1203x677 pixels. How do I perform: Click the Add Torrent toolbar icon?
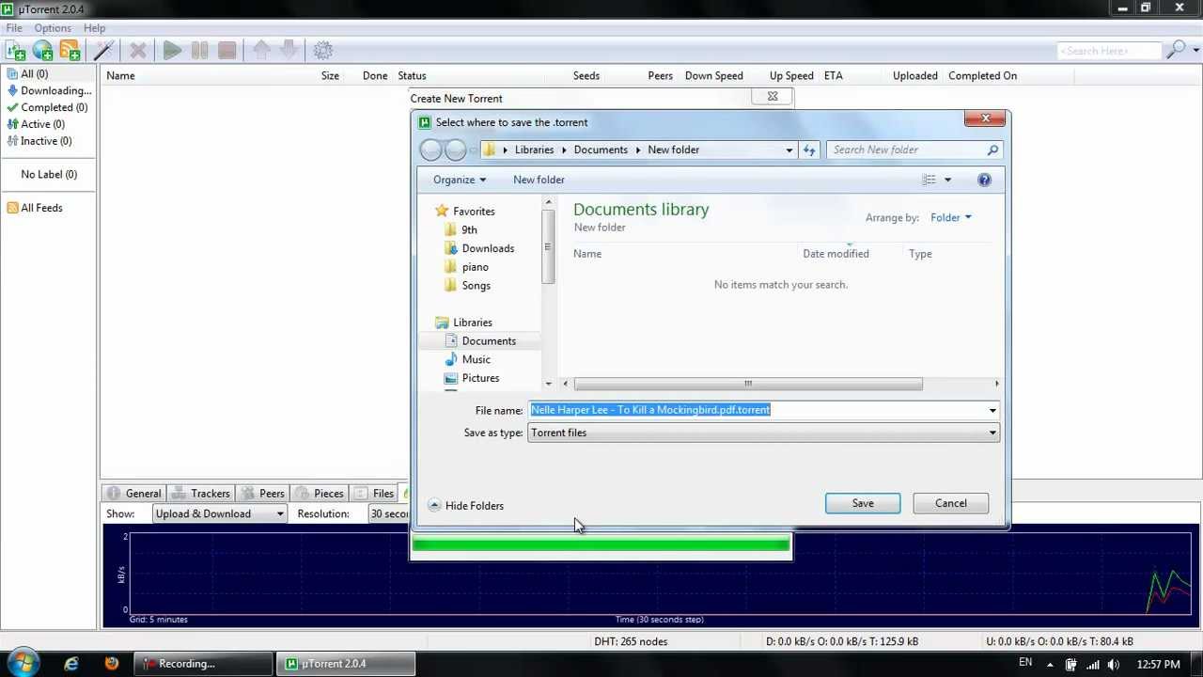click(15, 51)
